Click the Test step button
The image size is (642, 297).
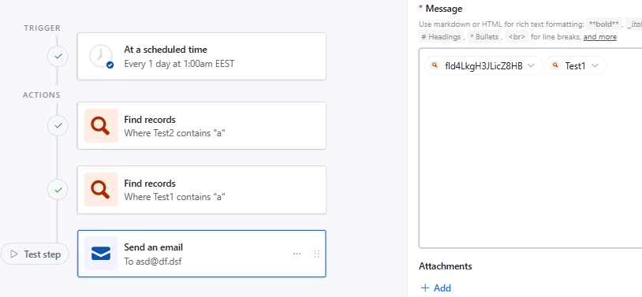(x=35, y=254)
